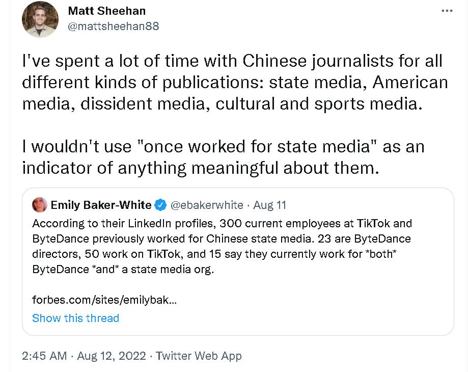Click Emily Baker-White's small avatar

coord(40,205)
